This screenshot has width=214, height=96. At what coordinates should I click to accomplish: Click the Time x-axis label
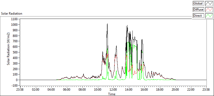click(112, 94)
